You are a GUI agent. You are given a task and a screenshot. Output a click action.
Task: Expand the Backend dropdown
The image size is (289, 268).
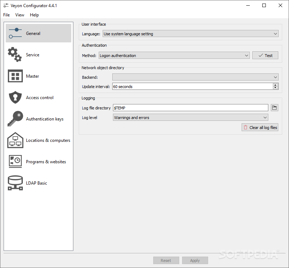[195, 77]
